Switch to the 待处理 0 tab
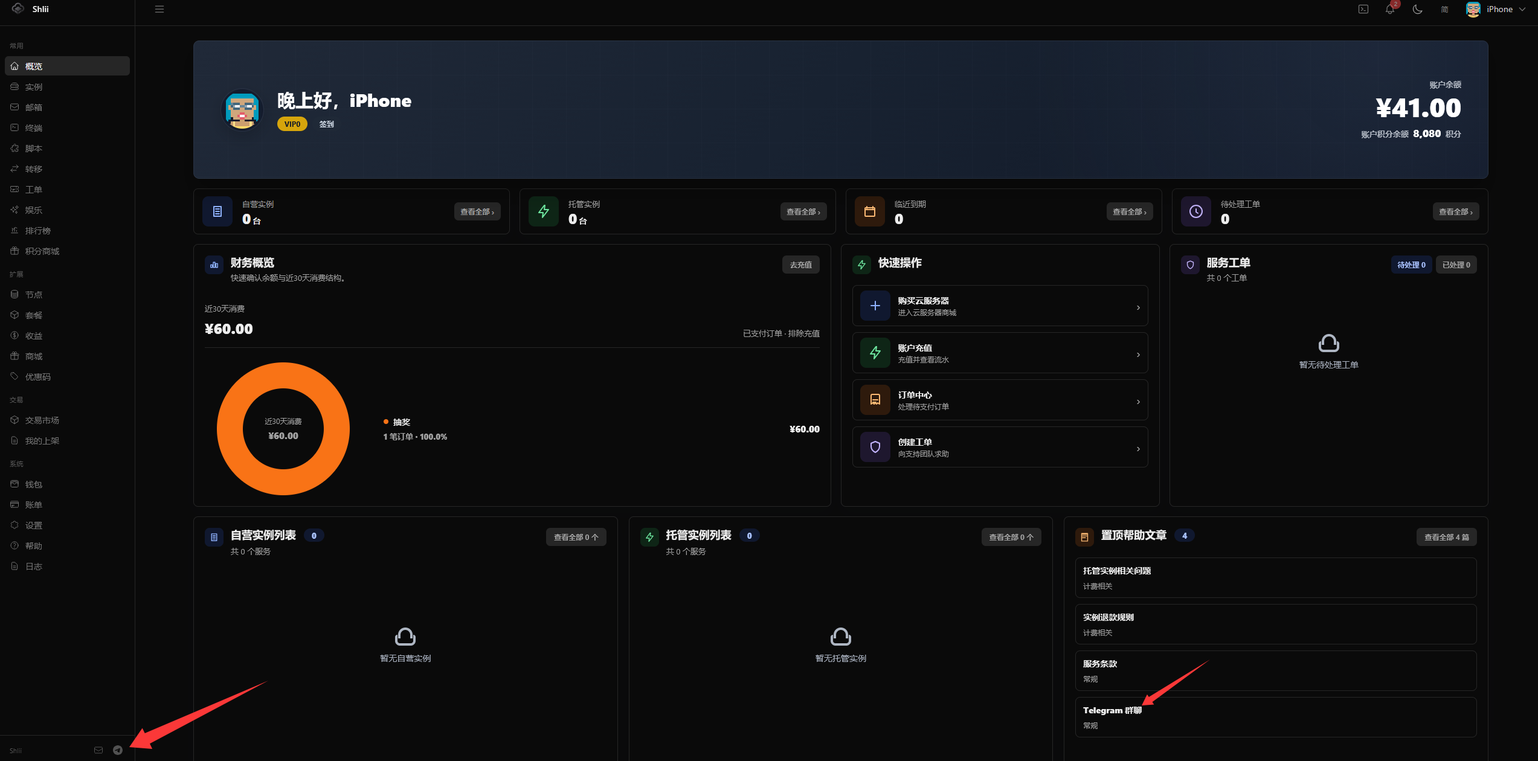 [x=1411, y=265]
